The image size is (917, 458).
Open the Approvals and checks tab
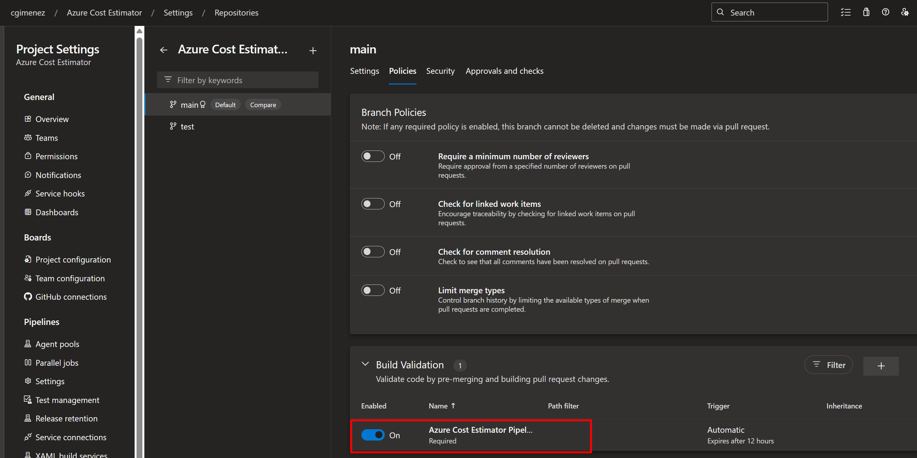coord(504,71)
